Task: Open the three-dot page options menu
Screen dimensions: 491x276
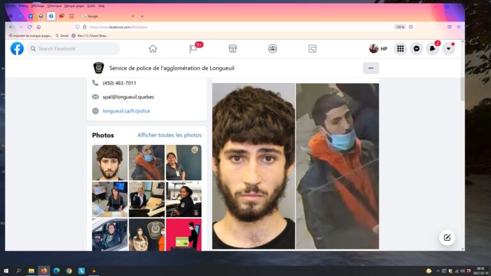Action: 370,68
